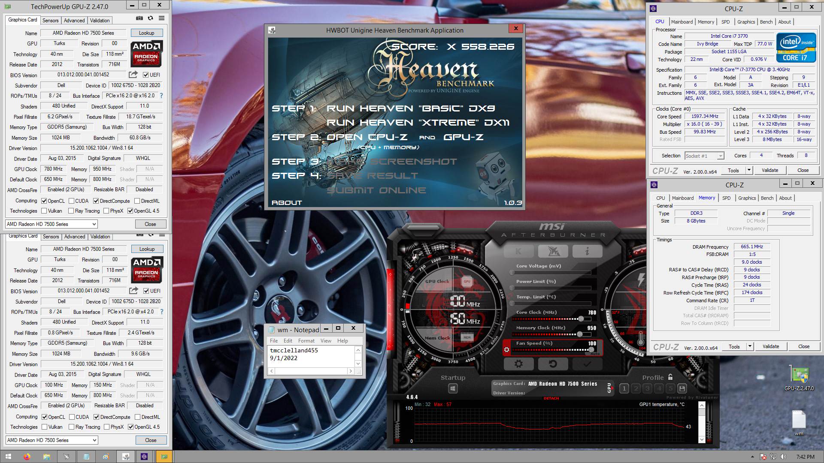Image resolution: width=824 pixels, height=463 pixels.
Task: Save the Afterburner profile with the floppy icon
Action: [x=682, y=388]
